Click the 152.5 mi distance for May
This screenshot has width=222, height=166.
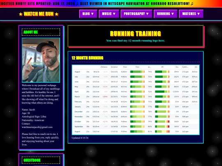pos(96,86)
